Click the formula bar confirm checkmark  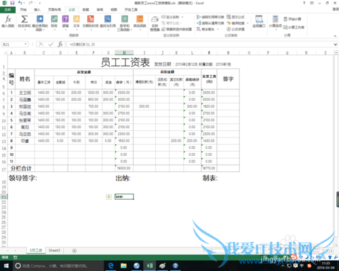(x=51, y=44)
